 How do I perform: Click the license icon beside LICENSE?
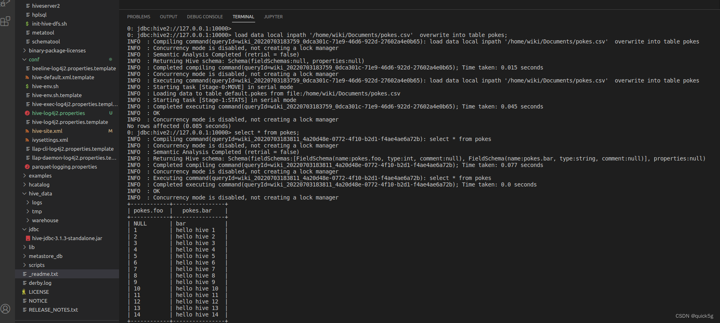point(24,292)
